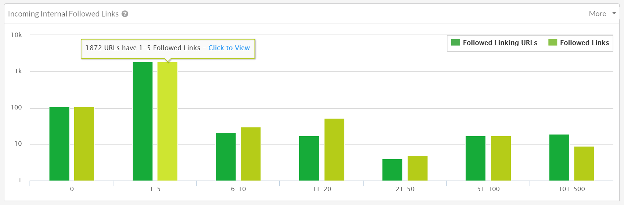
Task: Click the dark green Followed Linking URLs swatch
Action: [456, 42]
